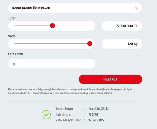Click the Konut Kredisi Ürün Paketi product text
The image size is (157, 129).
click(x=31, y=8)
